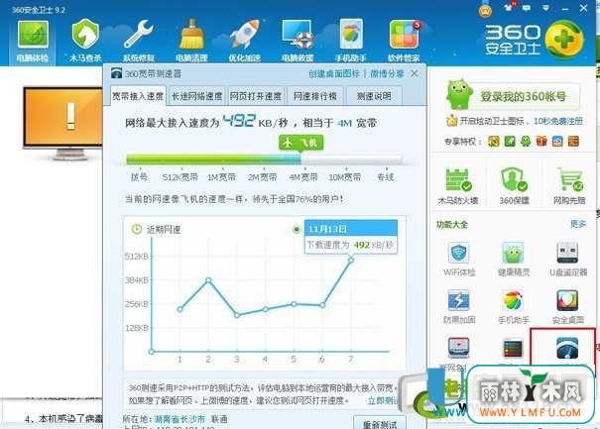The width and height of the screenshot is (600, 429).
Task: Open 电脑体检 from top toolbar
Action: pyautogui.click(x=33, y=41)
